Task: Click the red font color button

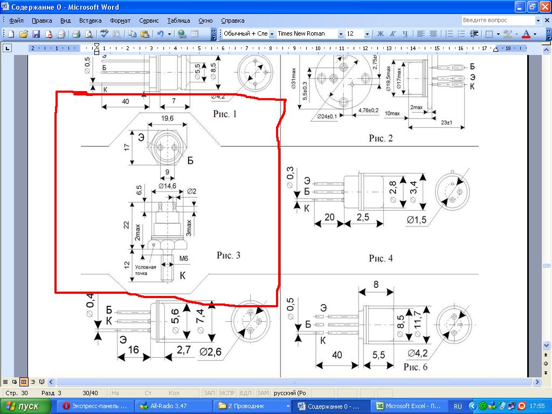Action: [x=526, y=34]
